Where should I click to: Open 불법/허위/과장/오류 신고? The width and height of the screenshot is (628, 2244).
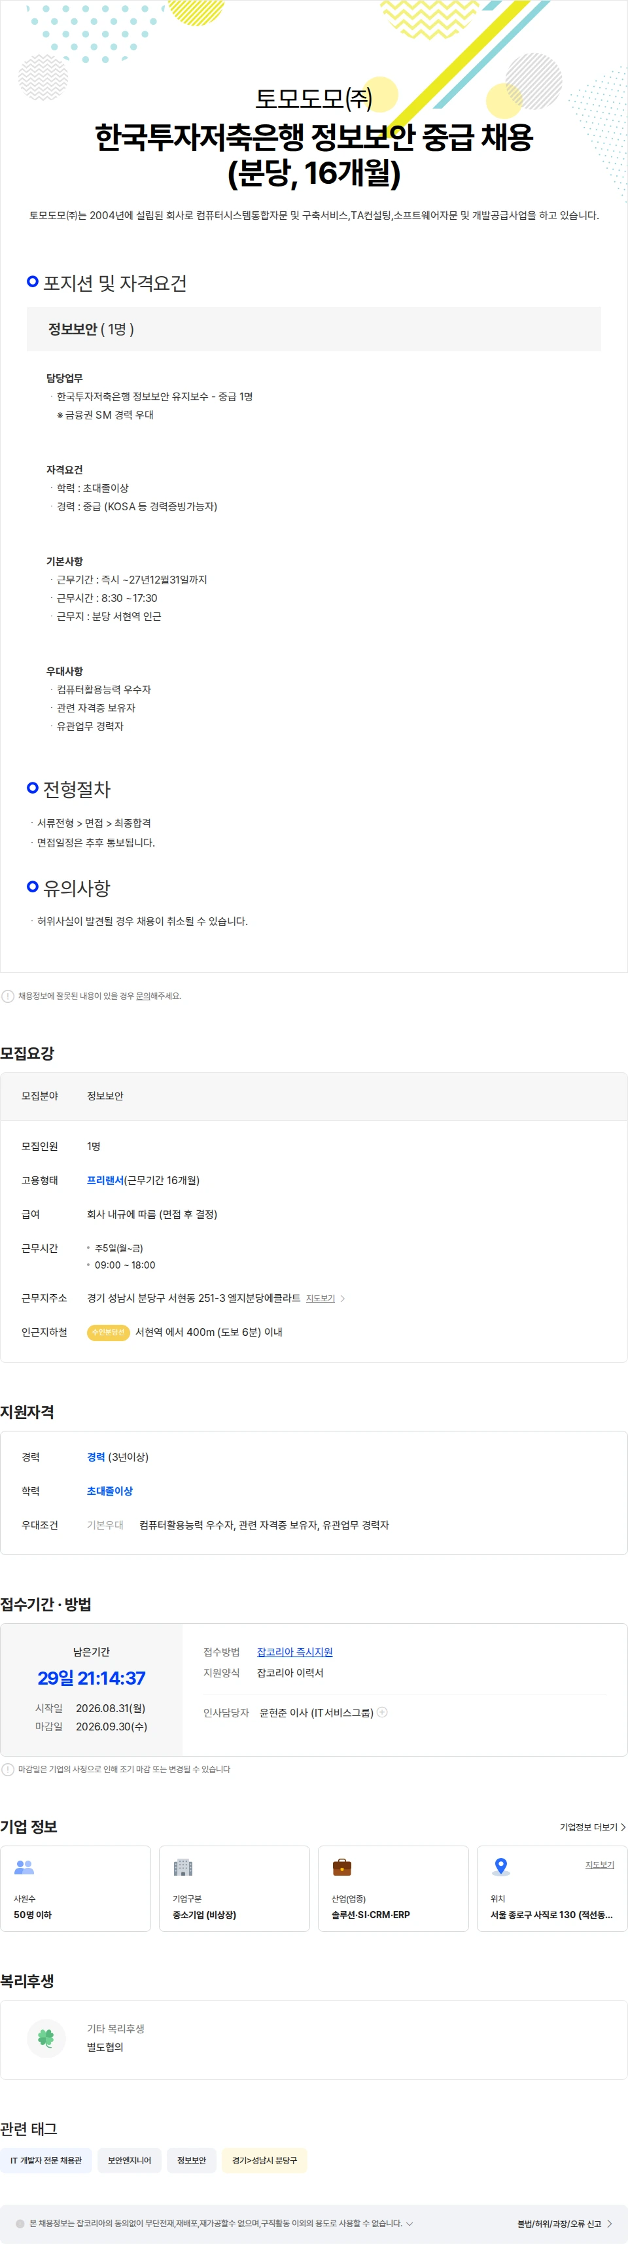[565, 2223]
